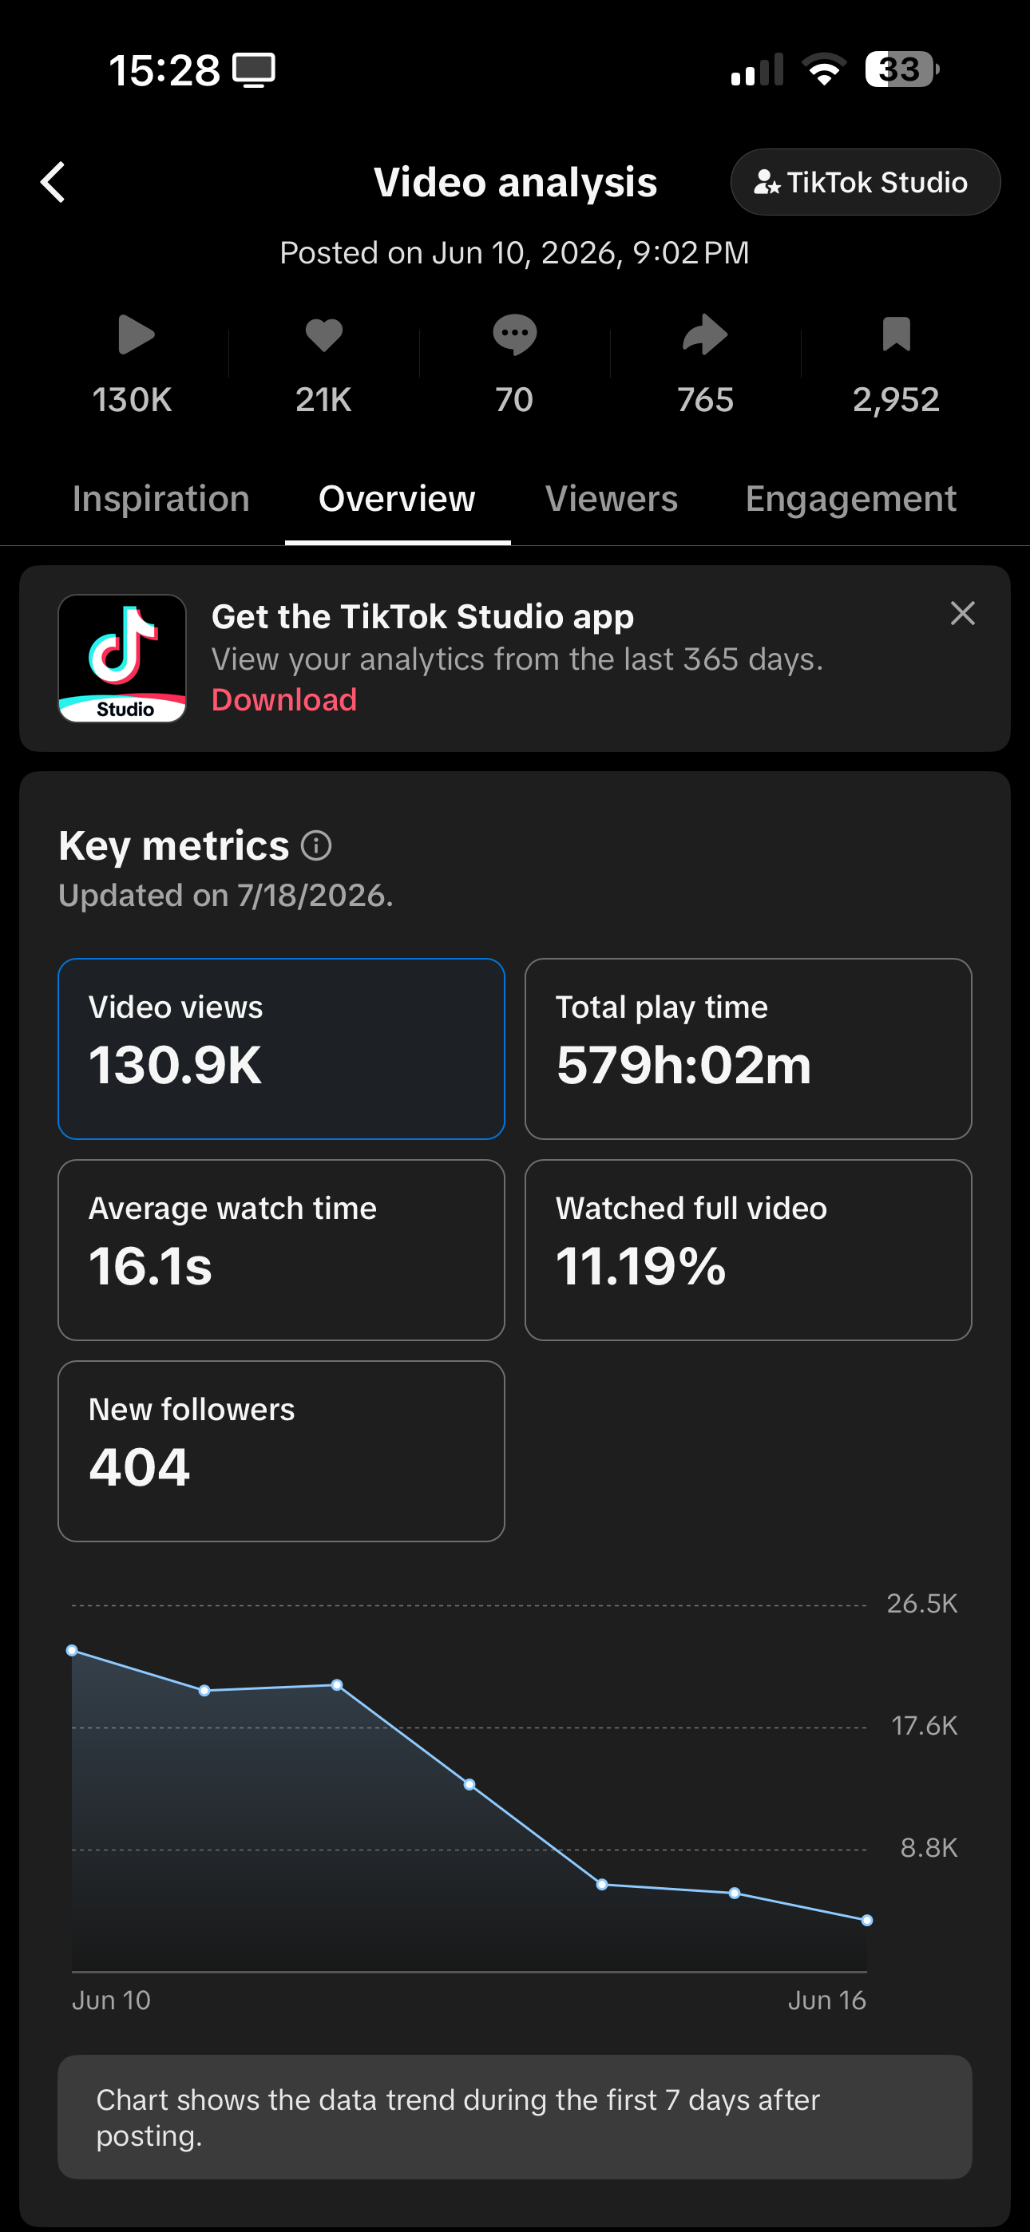This screenshot has width=1030, height=2232.
Task: Select the Total play time card
Action: [x=748, y=1048]
